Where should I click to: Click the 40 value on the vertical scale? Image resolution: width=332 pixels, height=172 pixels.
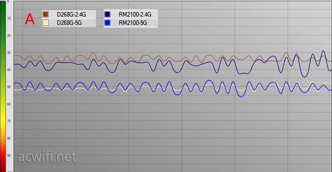(x=9, y=70)
